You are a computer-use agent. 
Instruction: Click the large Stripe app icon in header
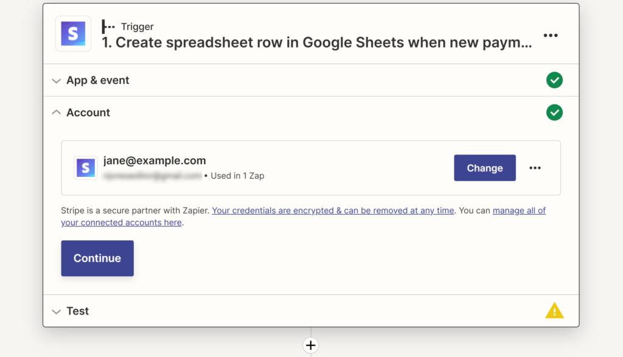click(73, 34)
